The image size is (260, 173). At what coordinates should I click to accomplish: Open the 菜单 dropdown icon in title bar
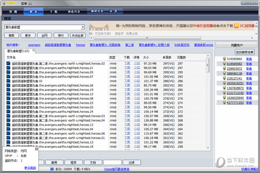pyautogui.click(x=30, y=3)
